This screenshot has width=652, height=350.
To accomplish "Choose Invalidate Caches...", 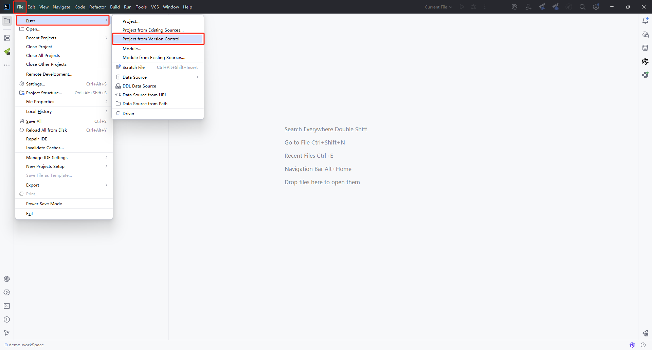I will (64, 148).
